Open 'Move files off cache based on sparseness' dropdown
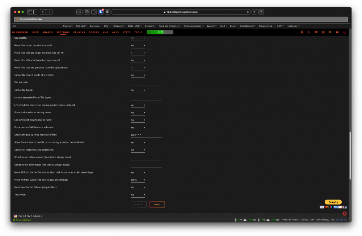This screenshot has width=362, height=236. 138,60
